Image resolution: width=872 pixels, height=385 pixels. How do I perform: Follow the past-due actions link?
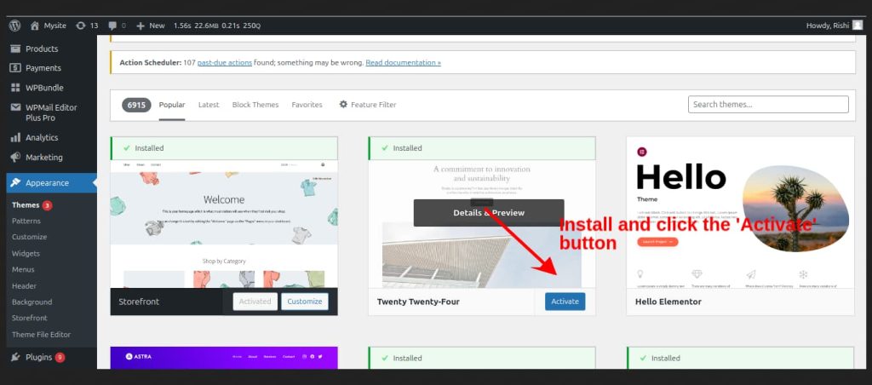[225, 63]
